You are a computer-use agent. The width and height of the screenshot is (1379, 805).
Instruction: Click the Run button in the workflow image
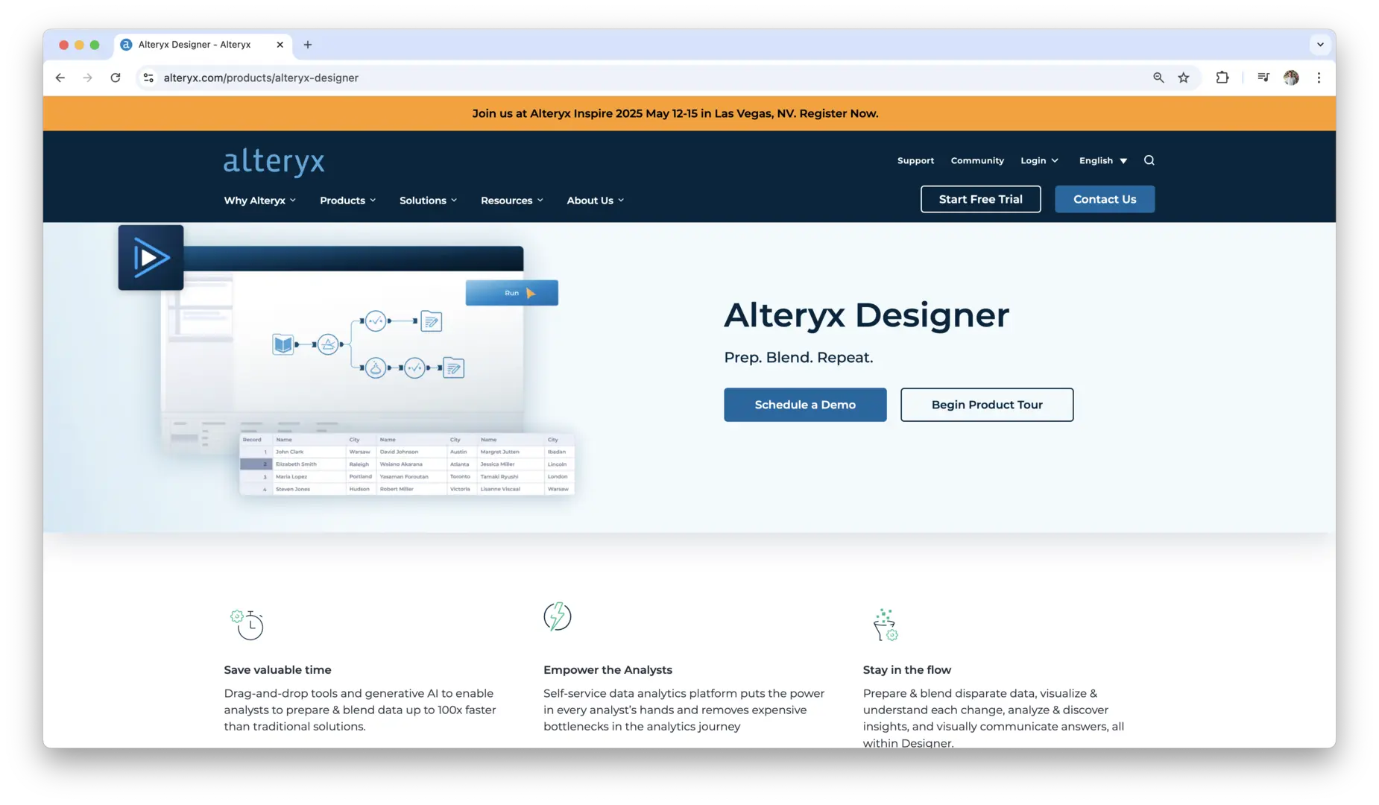(x=512, y=293)
